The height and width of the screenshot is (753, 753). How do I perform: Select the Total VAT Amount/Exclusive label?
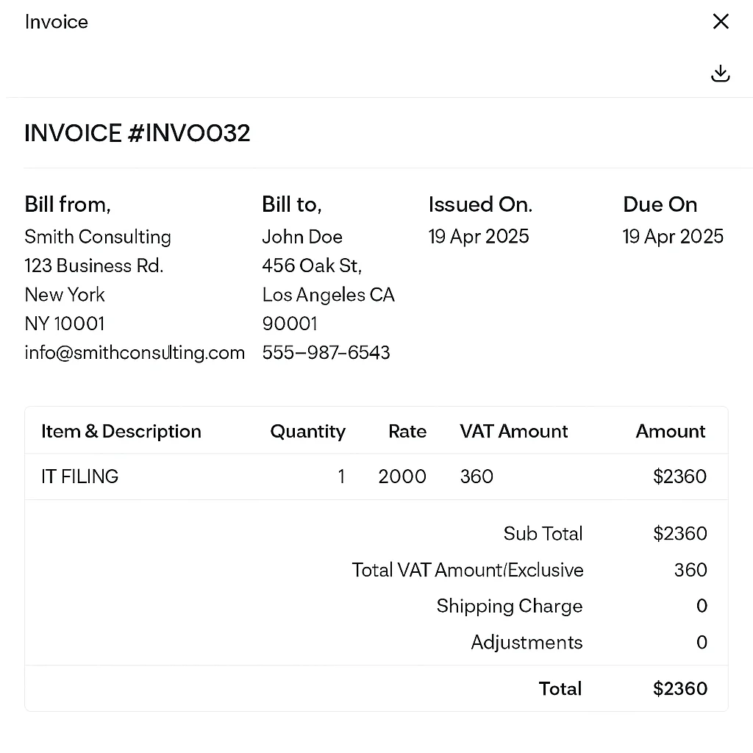[468, 570]
